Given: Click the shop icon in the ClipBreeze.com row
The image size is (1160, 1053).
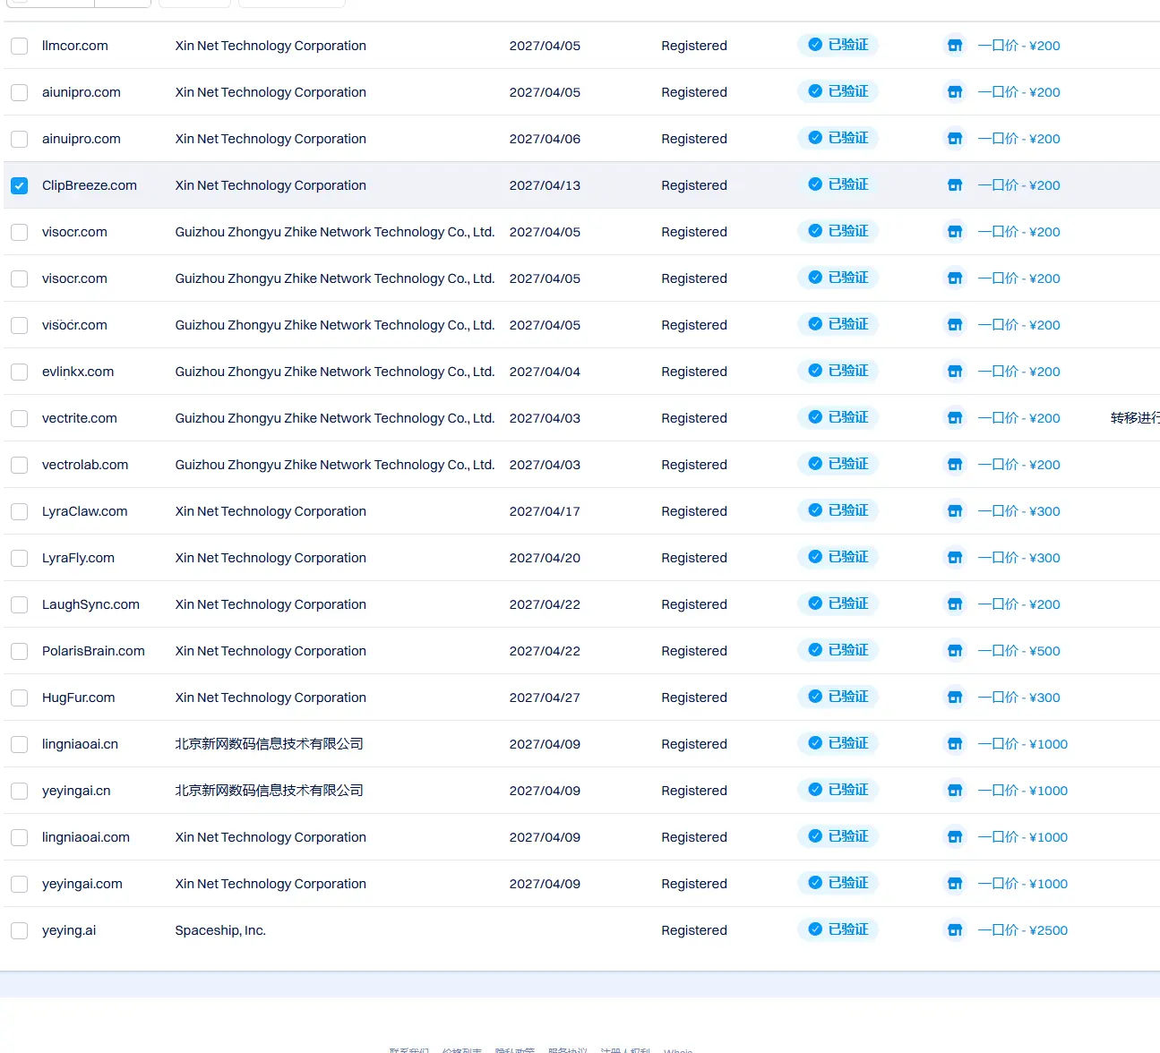Looking at the screenshot, I should coord(955,185).
